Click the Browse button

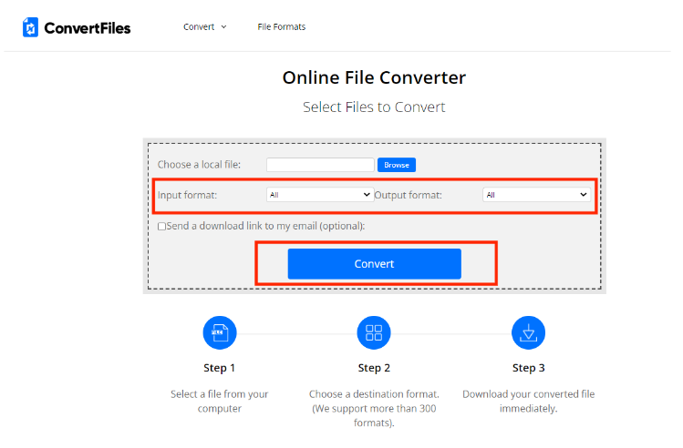(397, 165)
